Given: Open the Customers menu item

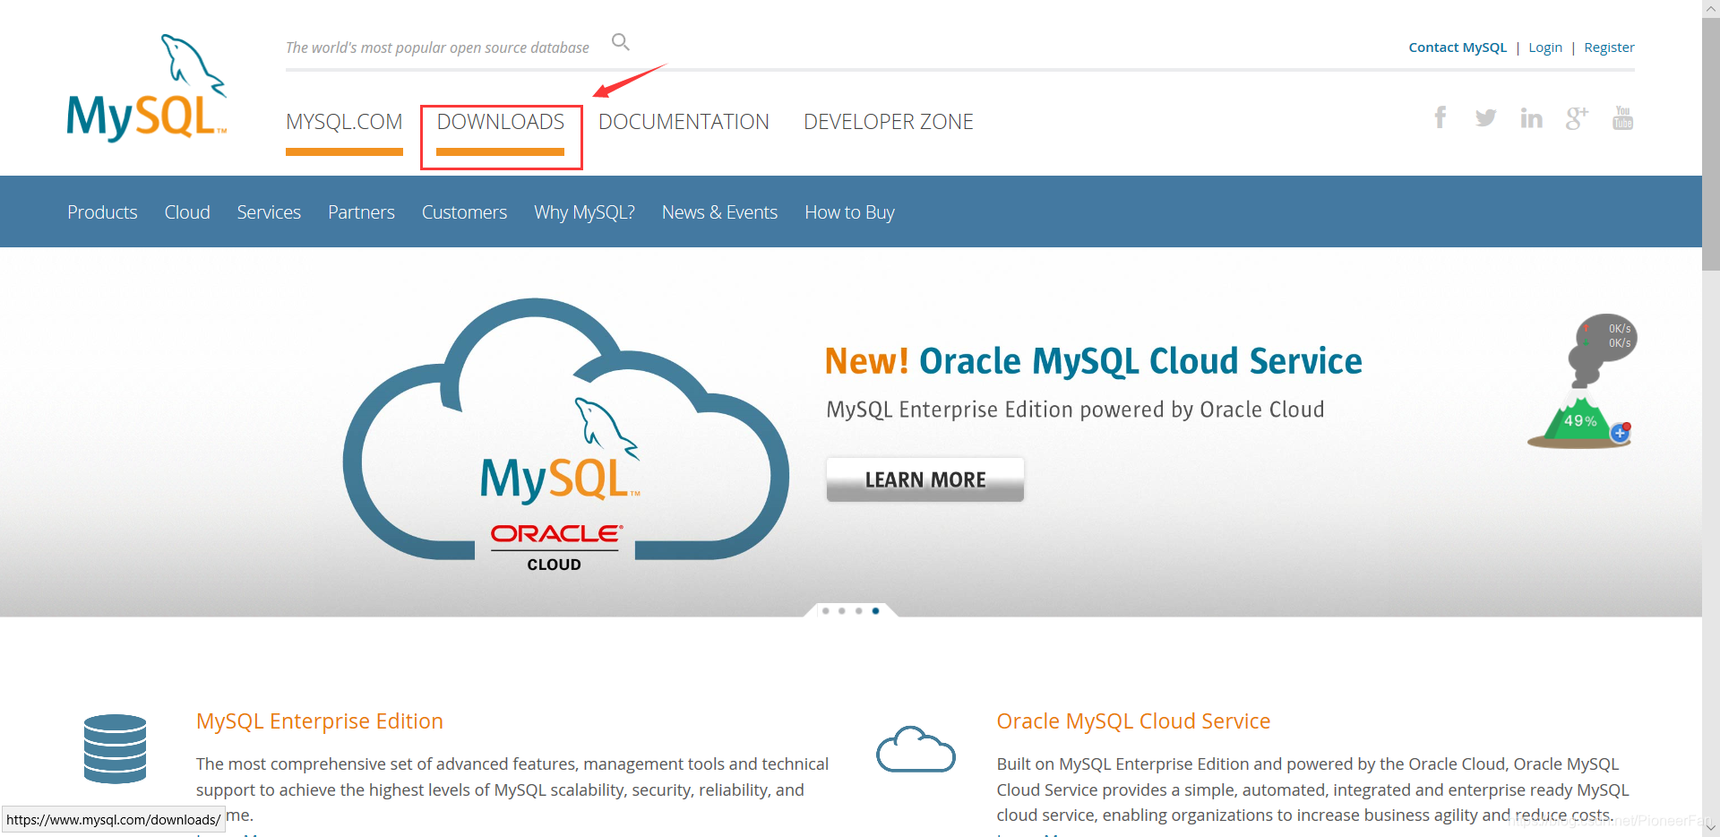Looking at the screenshot, I should (x=464, y=212).
